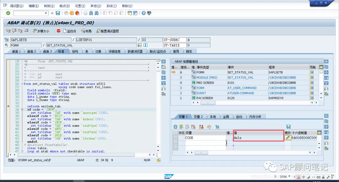
Task: Open a new session with the Create Session icon
Action: click(130, 13)
